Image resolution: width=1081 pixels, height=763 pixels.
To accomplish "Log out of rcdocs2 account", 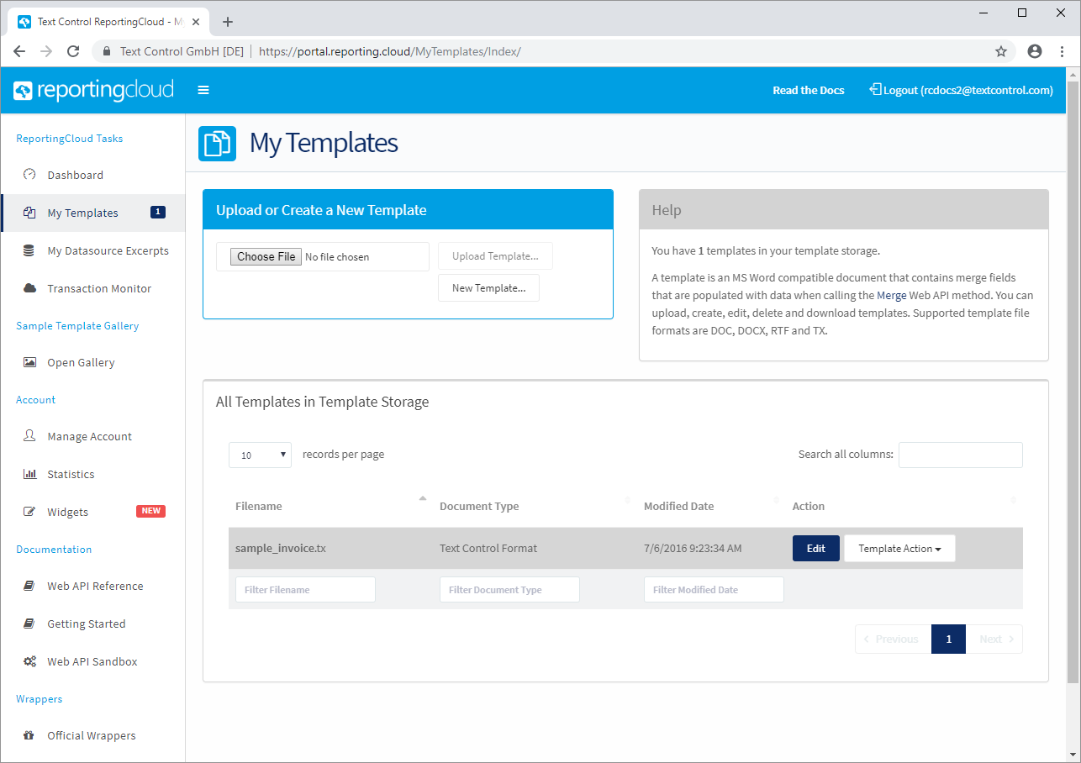I will pyautogui.click(x=961, y=90).
